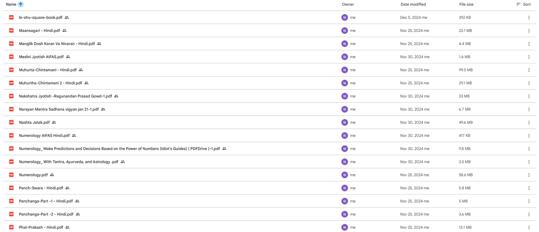Open more actions menu for Nashta Jatak.pdf
The image size is (539, 232).
tap(529, 122)
